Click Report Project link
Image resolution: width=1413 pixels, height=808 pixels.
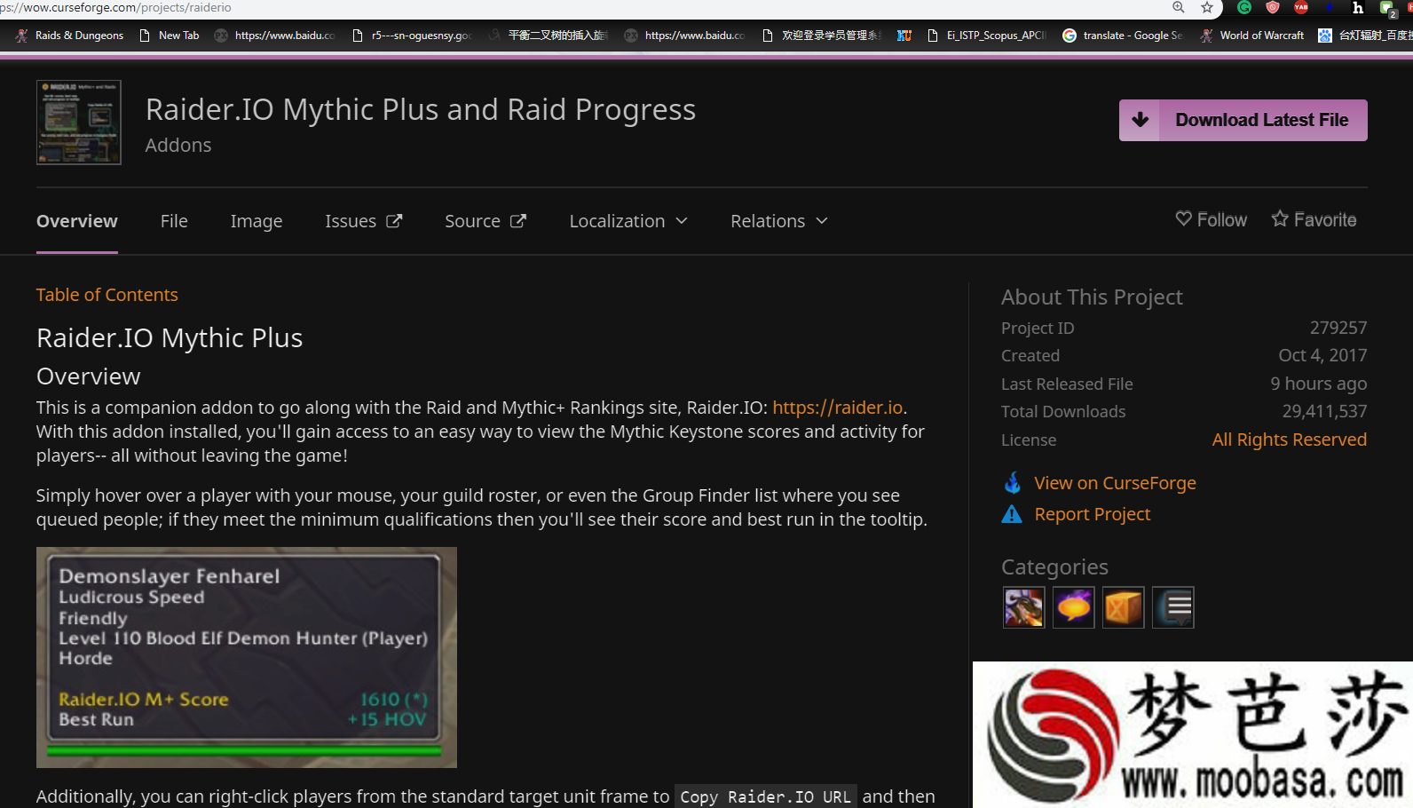[1092, 514]
